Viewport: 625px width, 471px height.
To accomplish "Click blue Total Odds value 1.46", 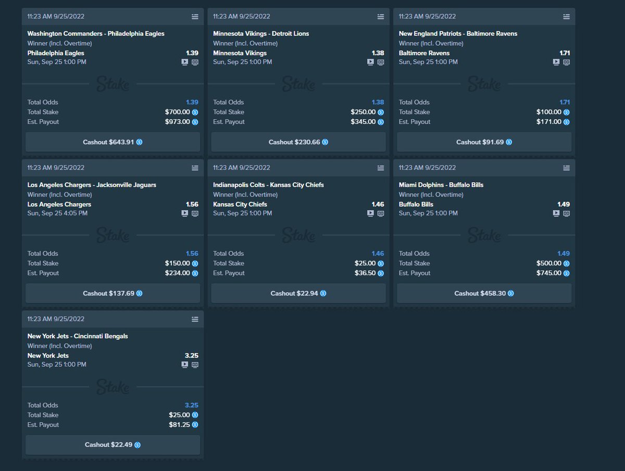I will (x=378, y=254).
